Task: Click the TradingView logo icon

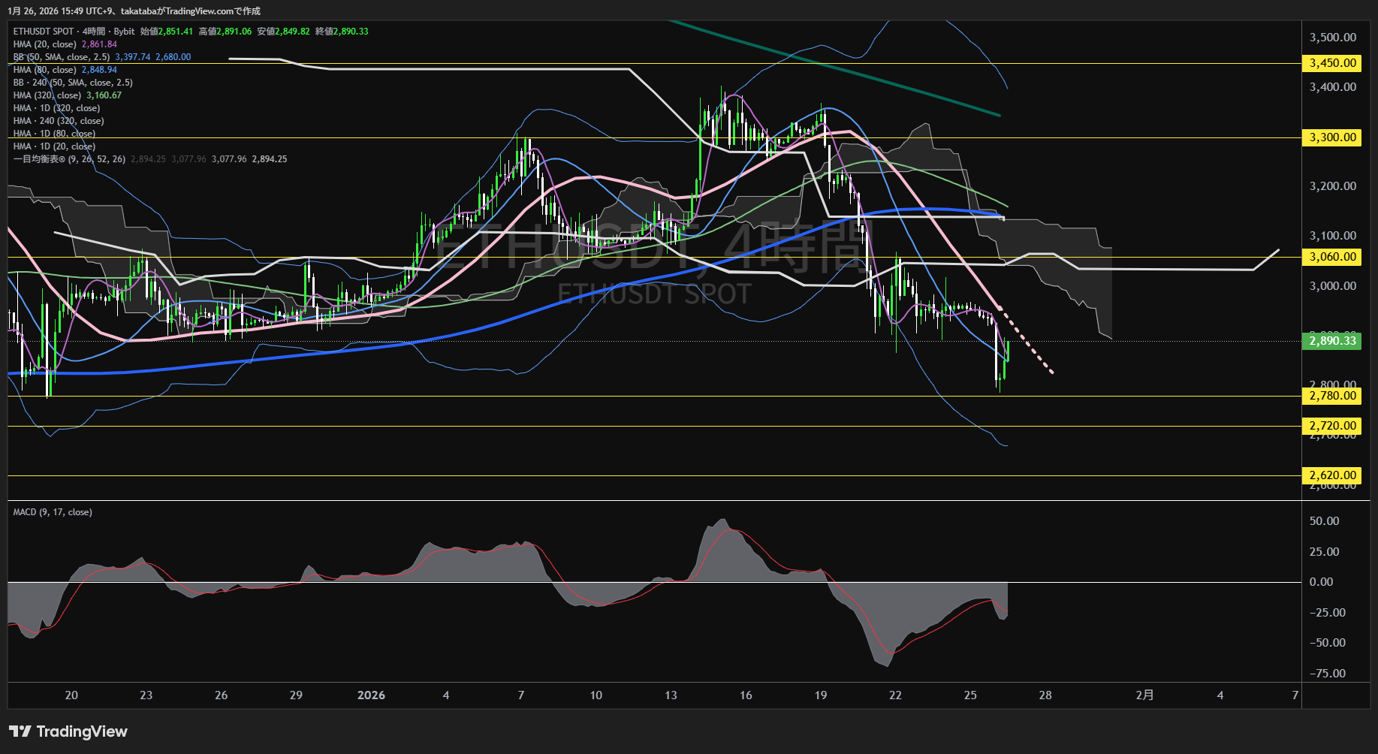Action: tap(20, 731)
